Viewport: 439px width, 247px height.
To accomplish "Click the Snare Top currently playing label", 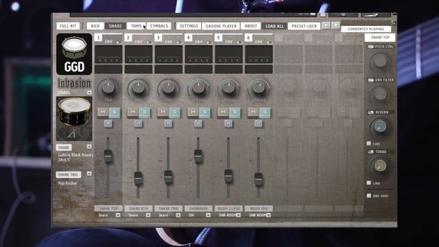I will pos(380,37).
